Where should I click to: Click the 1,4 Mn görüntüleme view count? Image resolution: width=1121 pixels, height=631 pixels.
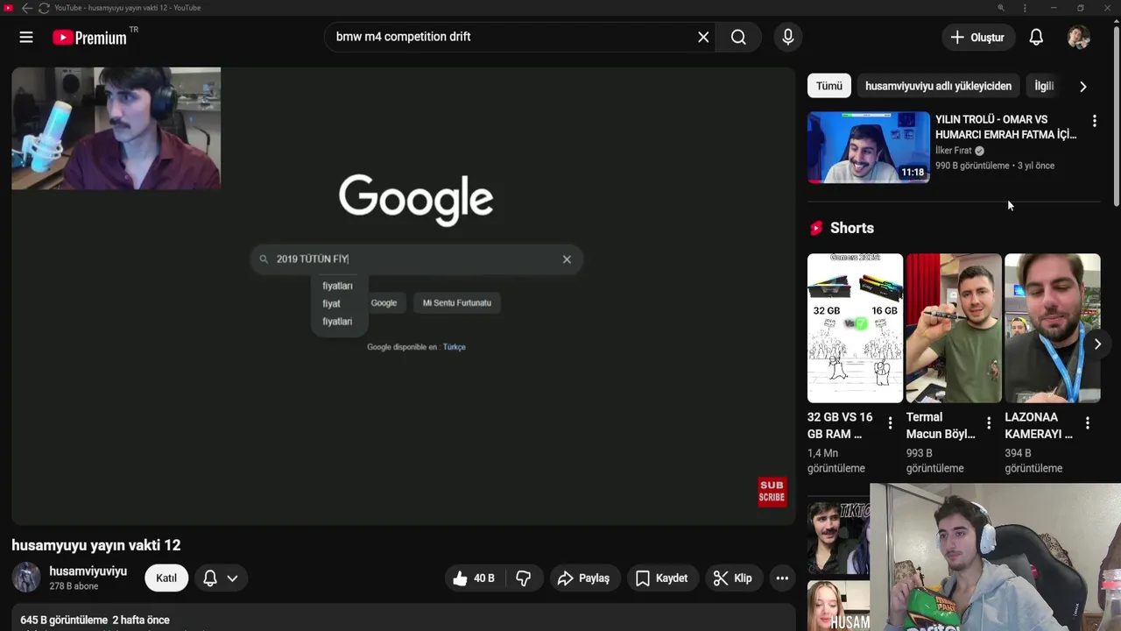[x=835, y=460]
